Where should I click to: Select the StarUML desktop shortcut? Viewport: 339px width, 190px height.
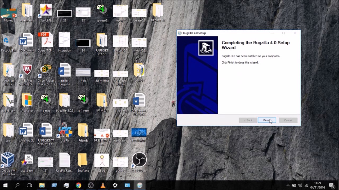click(46, 13)
